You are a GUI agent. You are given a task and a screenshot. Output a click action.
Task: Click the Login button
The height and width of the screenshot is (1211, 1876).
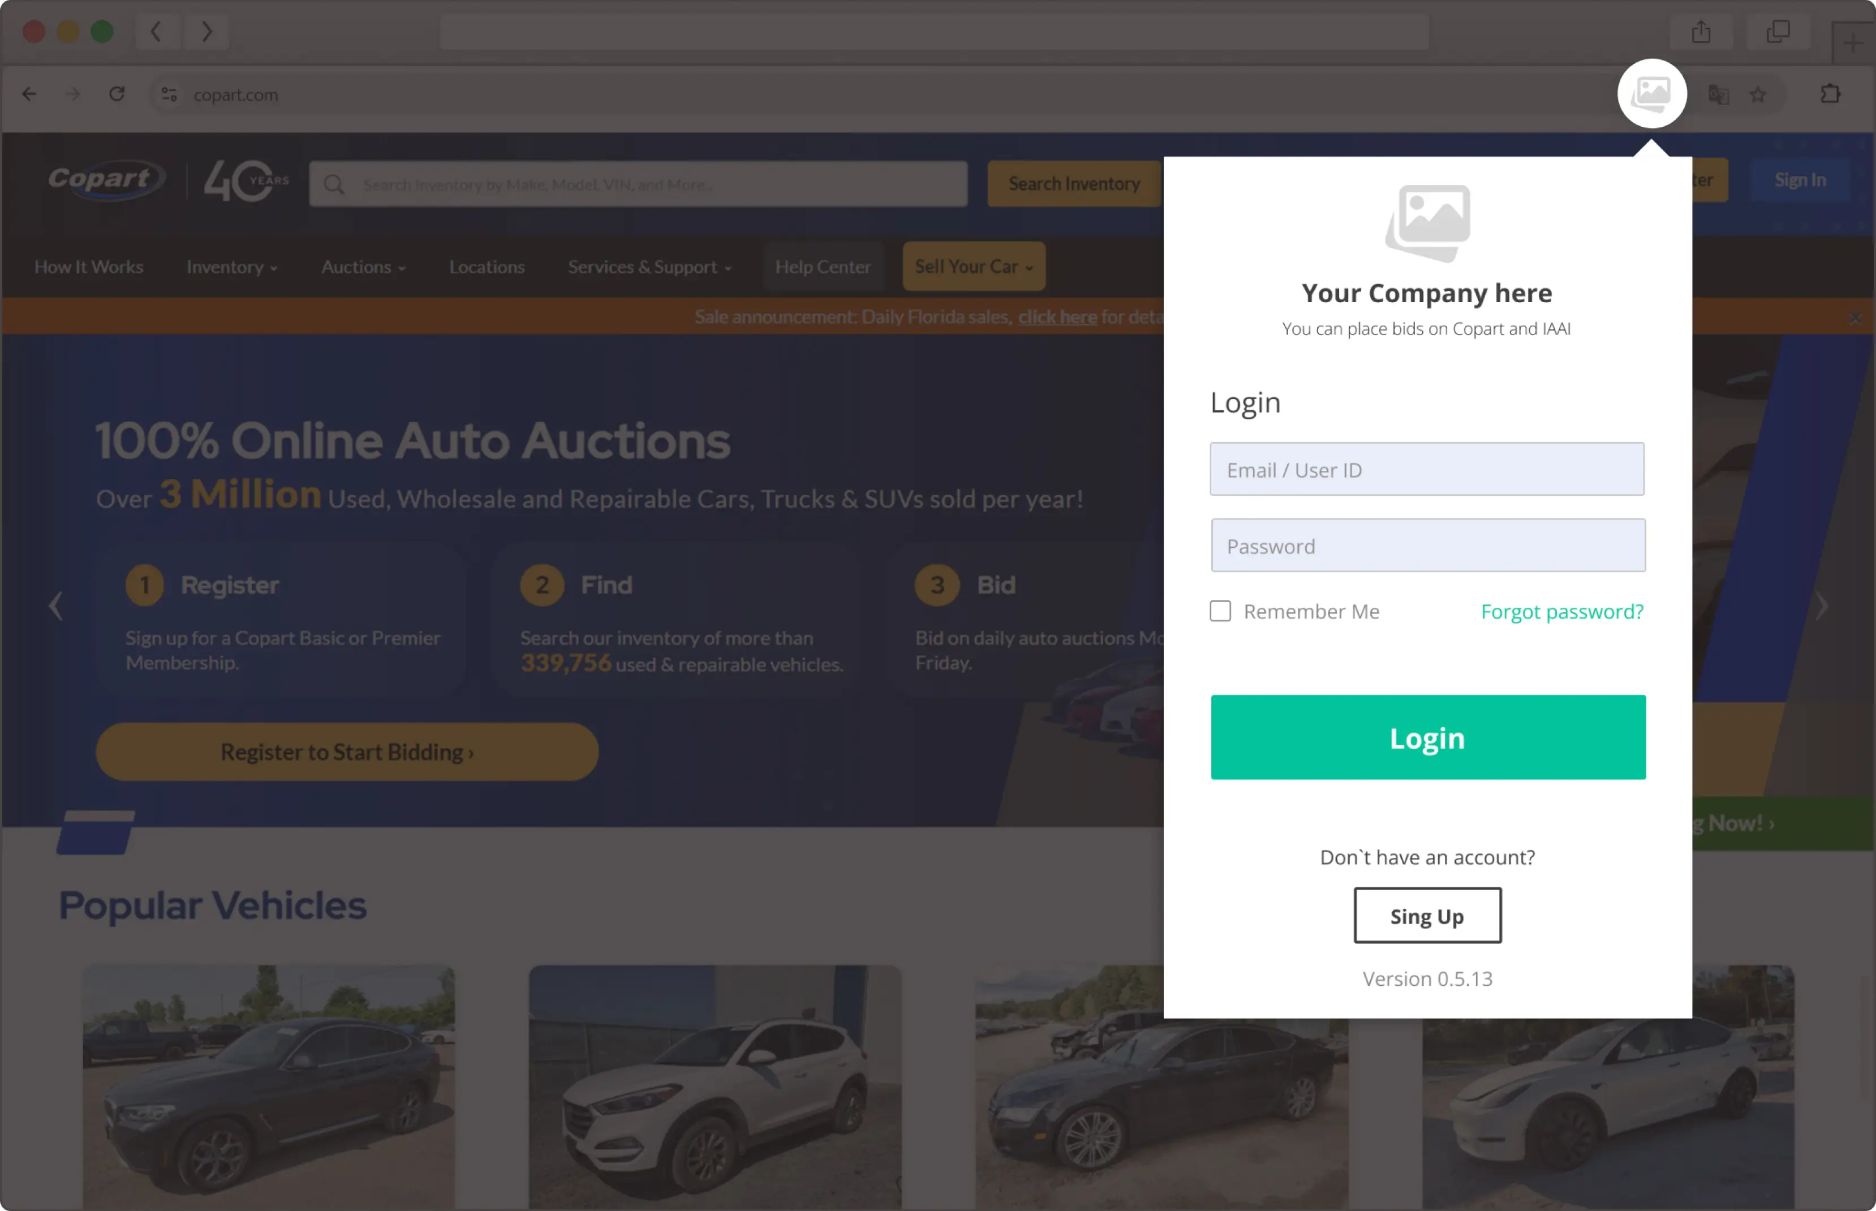1427,737
